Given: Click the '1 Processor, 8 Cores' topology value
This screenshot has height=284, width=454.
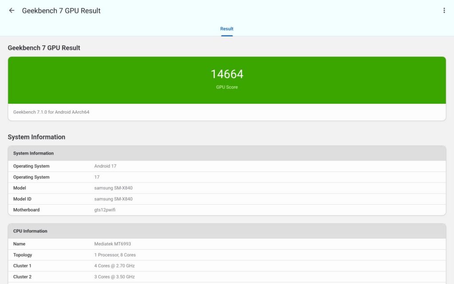Looking at the screenshot, I should [115, 255].
